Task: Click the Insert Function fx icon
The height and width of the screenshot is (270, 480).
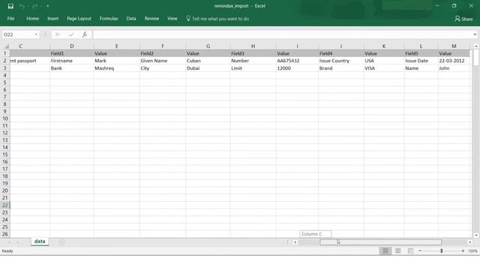Action: 85,34
